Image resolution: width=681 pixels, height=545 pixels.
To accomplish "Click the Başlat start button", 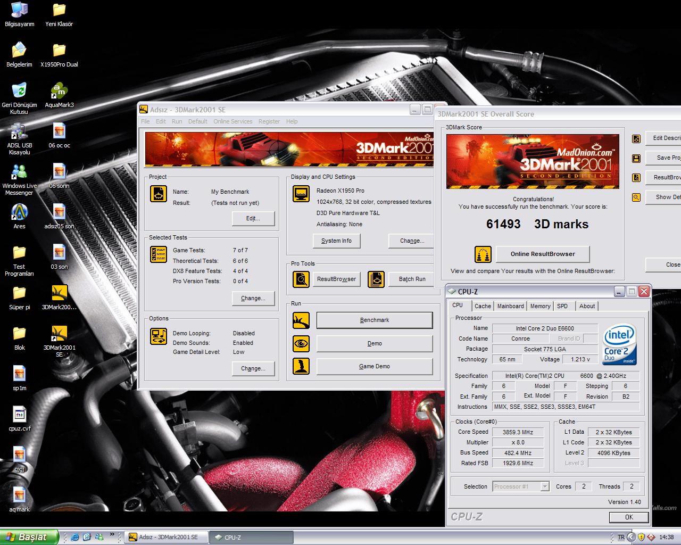I will coord(29,537).
